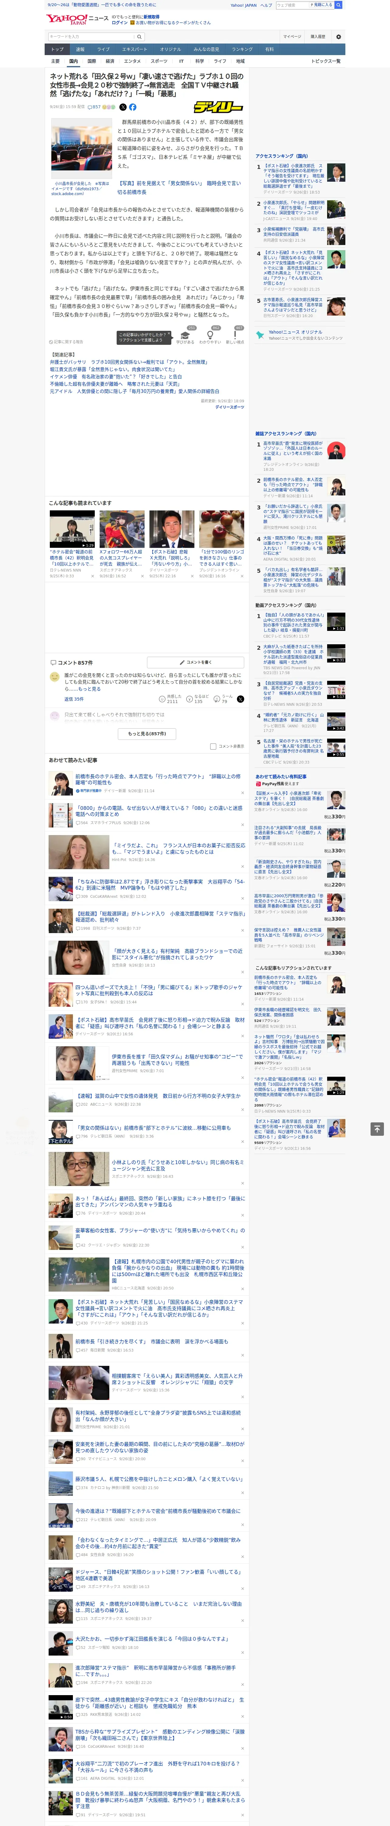Open the Xフォロワー66万人超 cosplayer thumbnail
The image size is (390, 1826).
[122, 530]
